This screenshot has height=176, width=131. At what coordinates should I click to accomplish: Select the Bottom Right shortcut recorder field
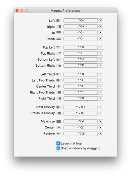coord(80,65)
